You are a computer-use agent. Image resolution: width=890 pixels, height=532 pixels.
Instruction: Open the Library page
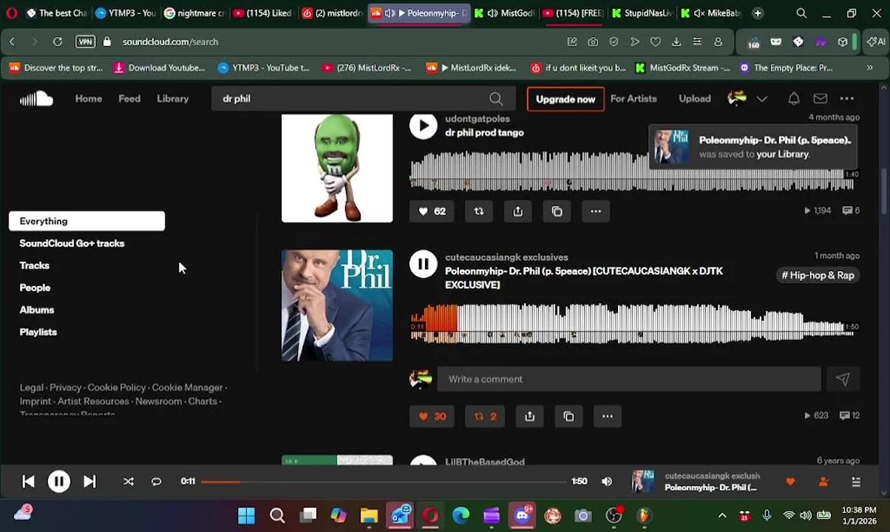172,98
